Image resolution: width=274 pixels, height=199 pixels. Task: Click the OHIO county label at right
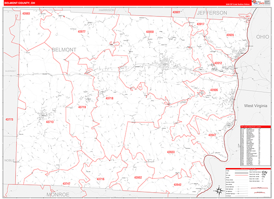[263, 37]
